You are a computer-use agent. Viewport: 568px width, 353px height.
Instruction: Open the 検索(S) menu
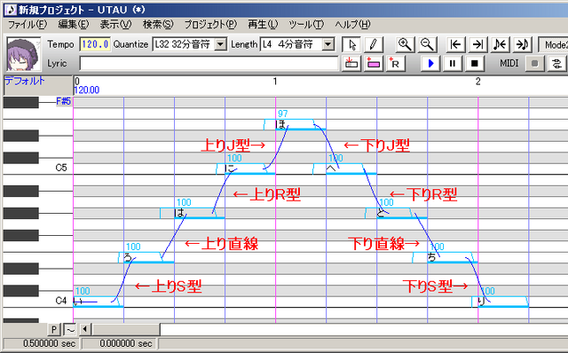tap(158, 25)
